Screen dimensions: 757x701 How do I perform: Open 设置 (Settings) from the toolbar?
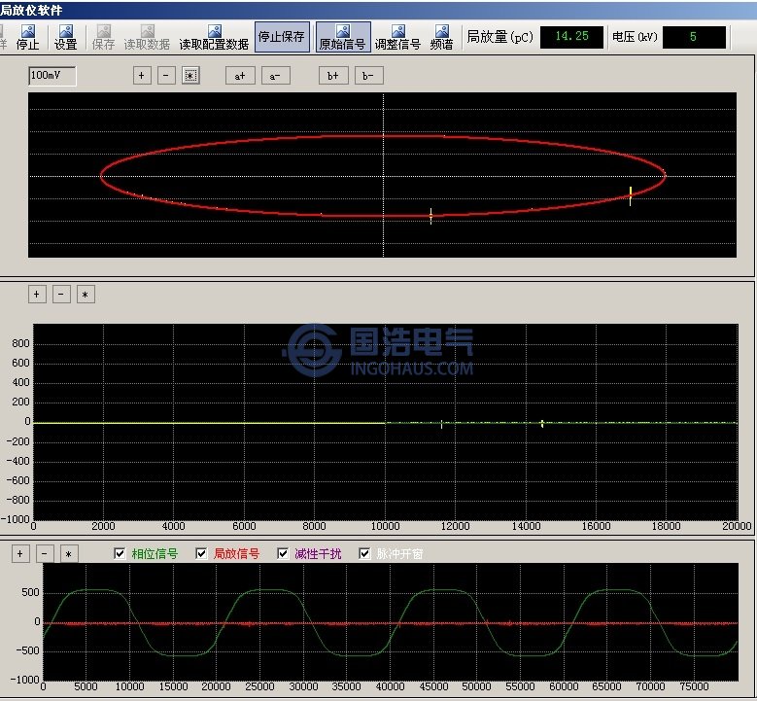coord(66,37)
